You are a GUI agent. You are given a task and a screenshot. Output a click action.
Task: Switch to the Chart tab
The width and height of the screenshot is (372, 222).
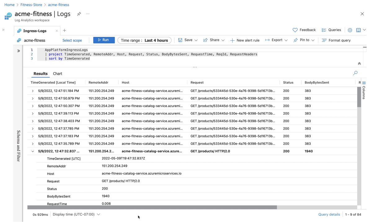point(58,74)
